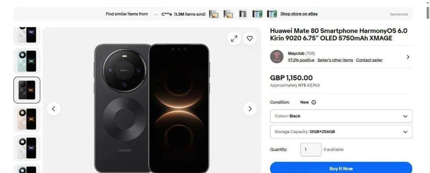Select the selected black phone thumbnail
This screenshot has width=430, height=173.
(x=27, y=90)
